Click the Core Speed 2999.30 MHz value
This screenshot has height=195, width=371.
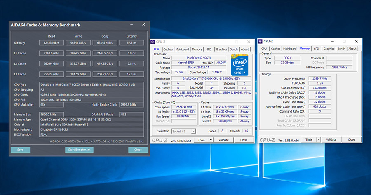click(184, 107)
